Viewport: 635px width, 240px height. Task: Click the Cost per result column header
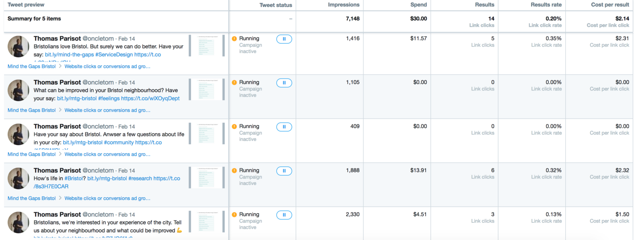[610, 5]
